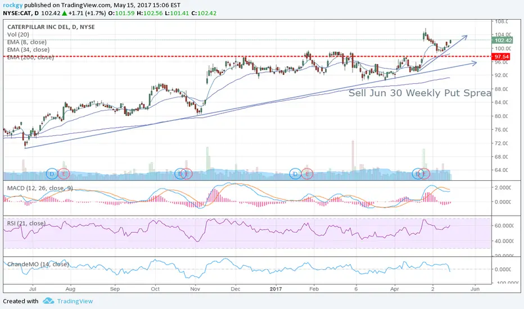The image size is (524, 309).
Task: Click the 60.0000 level on RSI axis
Action: point(503,225)
